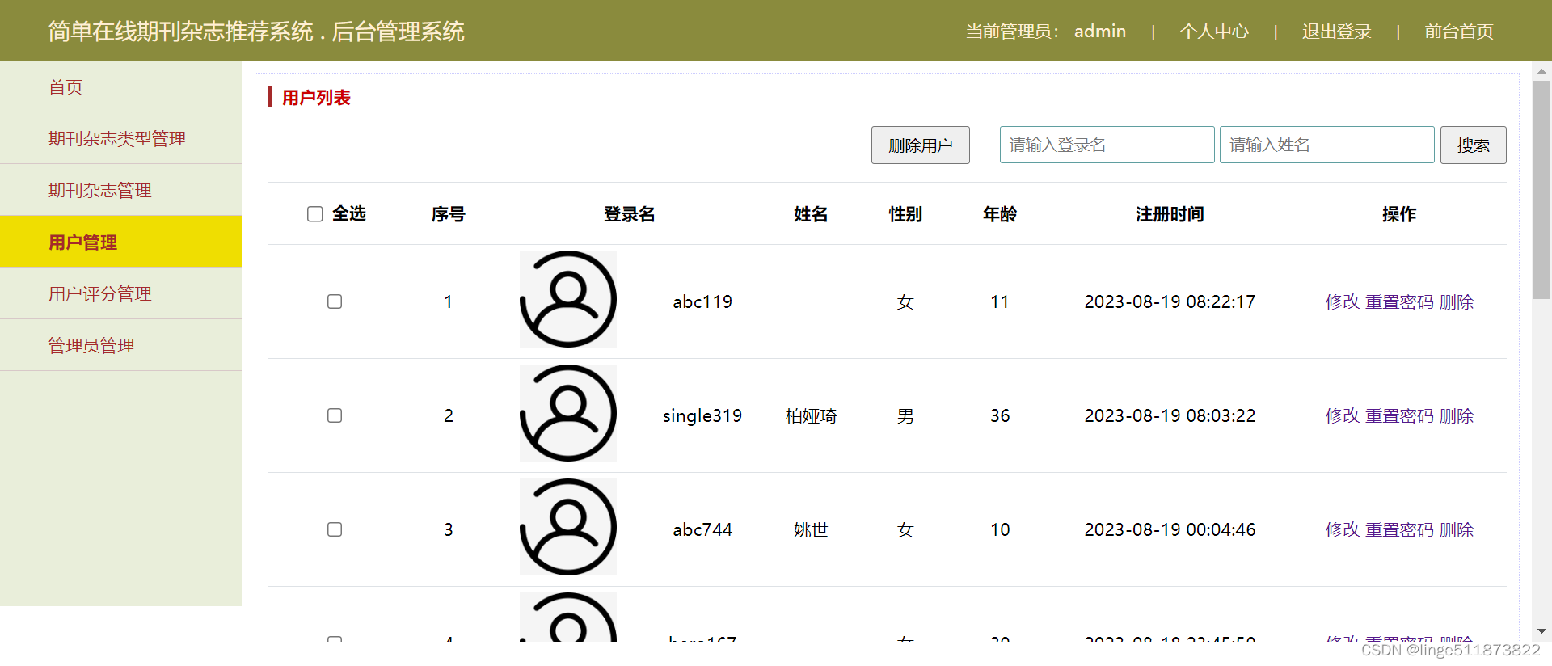Click the login name single319
1552x666 pixels.
[702, 415]
